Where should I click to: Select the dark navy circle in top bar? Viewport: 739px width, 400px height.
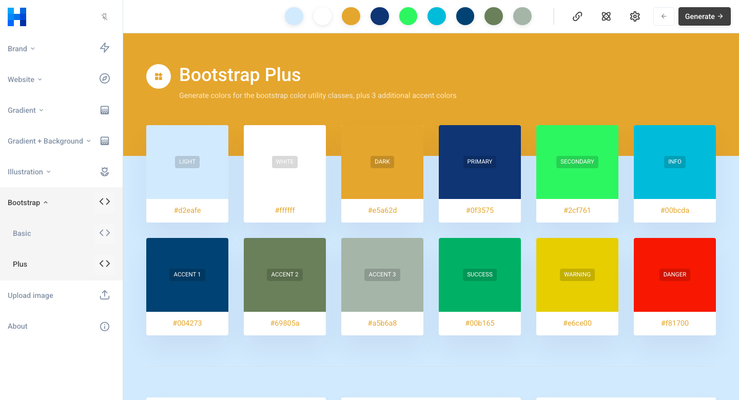(380, 16)
